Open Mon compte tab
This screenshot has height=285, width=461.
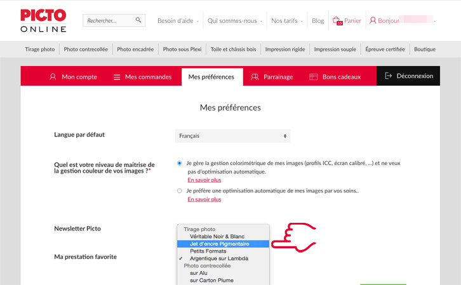[73, 77]
